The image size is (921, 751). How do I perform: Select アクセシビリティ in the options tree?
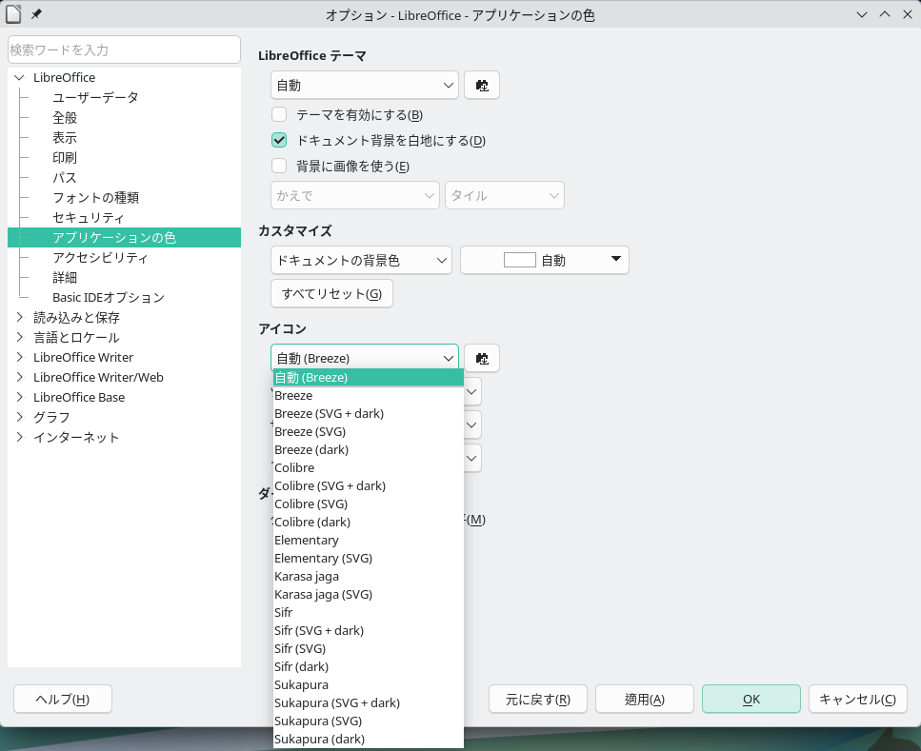pyautogui.click(x=100, y=257)
